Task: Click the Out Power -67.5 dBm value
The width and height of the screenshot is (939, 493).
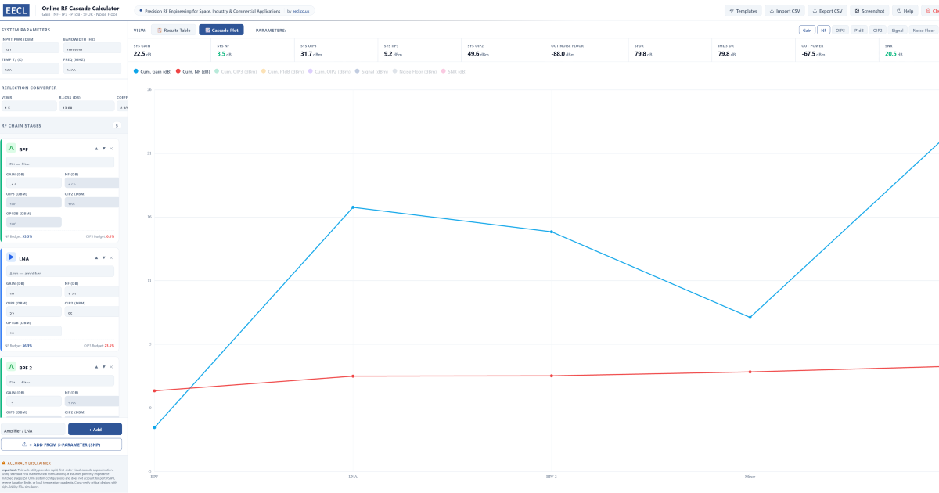Action: click(815, 54)
